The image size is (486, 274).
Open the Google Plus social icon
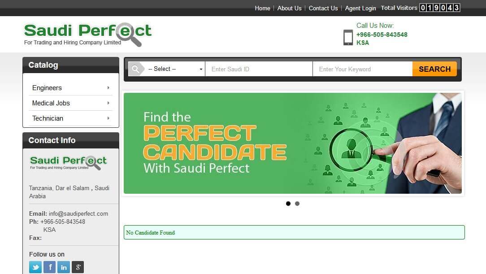pos(78,267)
